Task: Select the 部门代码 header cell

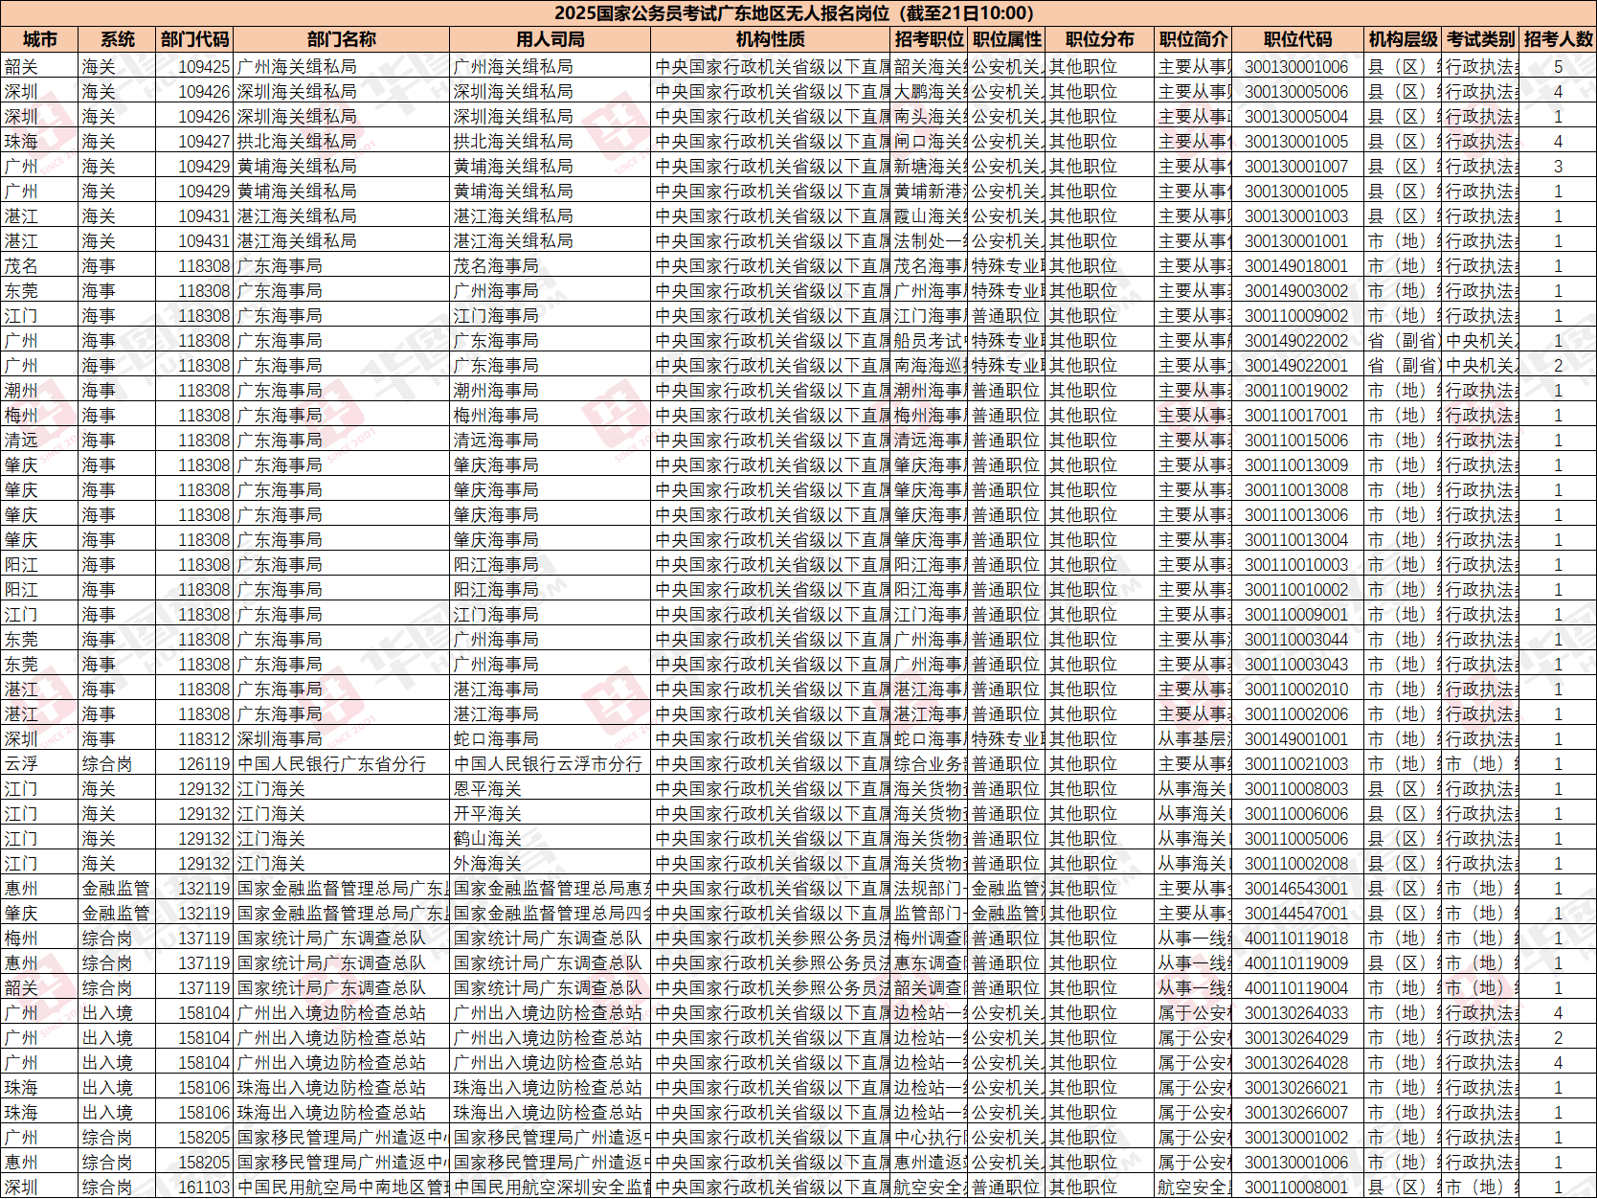Action: click(x=195, y=39)
